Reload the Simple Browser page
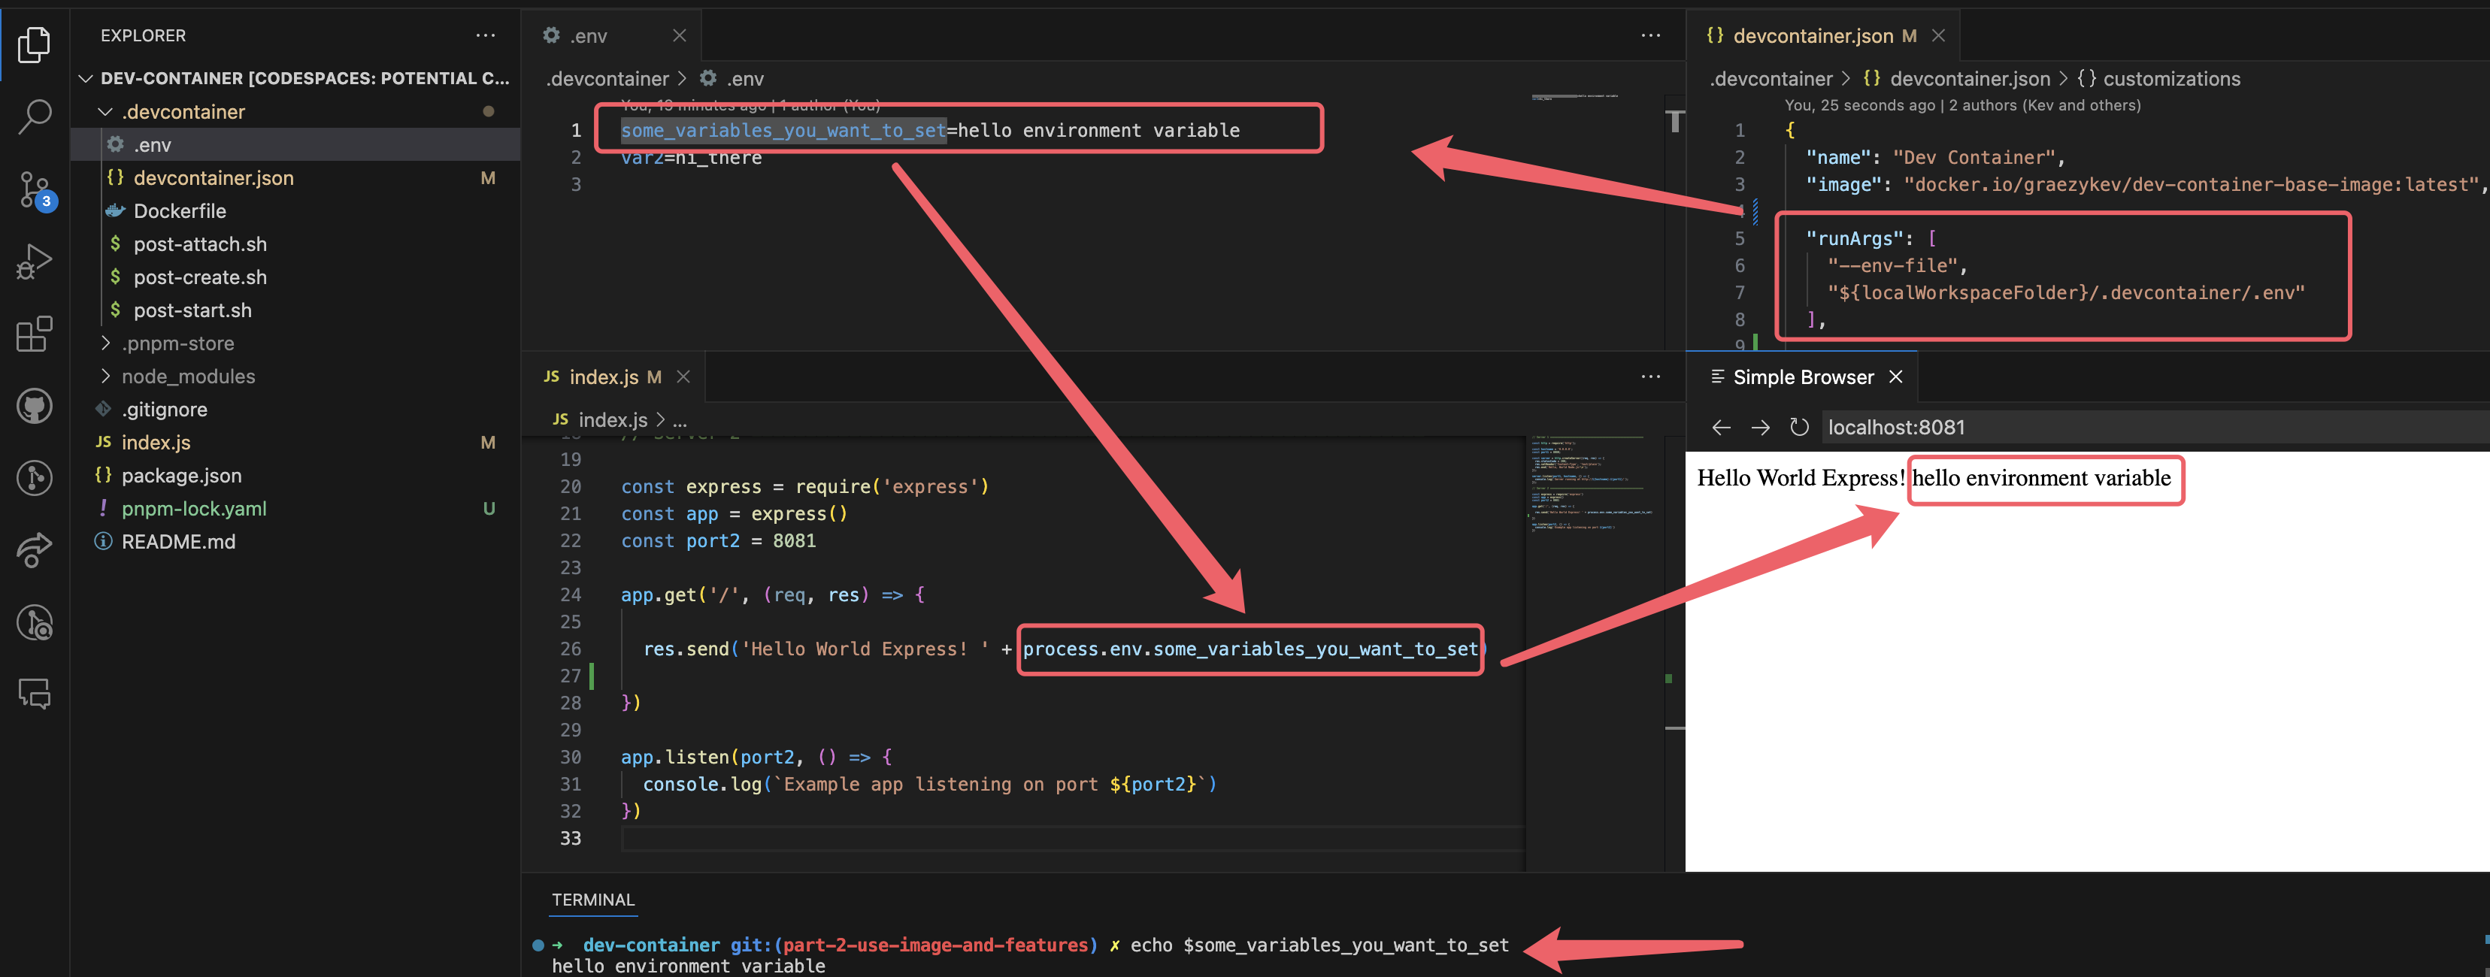This screenshot has width=2490, height=977. (x=1800, y=426)
